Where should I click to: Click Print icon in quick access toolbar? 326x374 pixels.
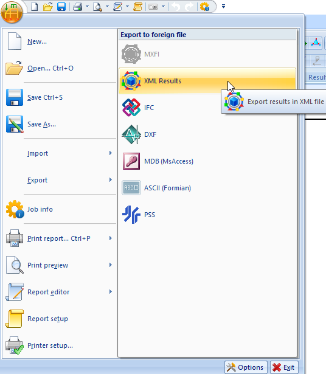tap(77, 7)
